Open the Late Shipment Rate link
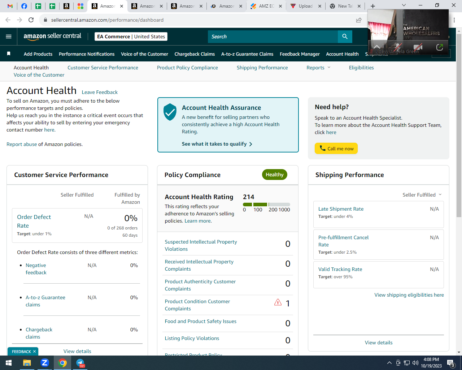The image size is (462, 370). point(341,209)
